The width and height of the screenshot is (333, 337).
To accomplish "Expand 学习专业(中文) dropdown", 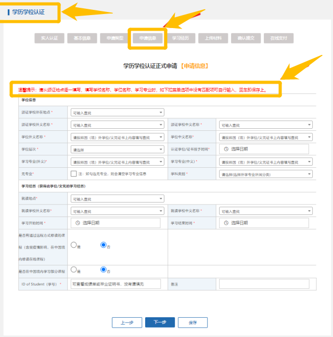I will (x=309, y=162).
